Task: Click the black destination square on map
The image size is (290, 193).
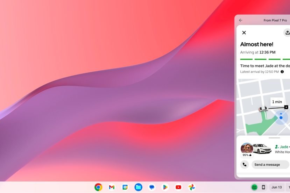Action: [286, 107]
